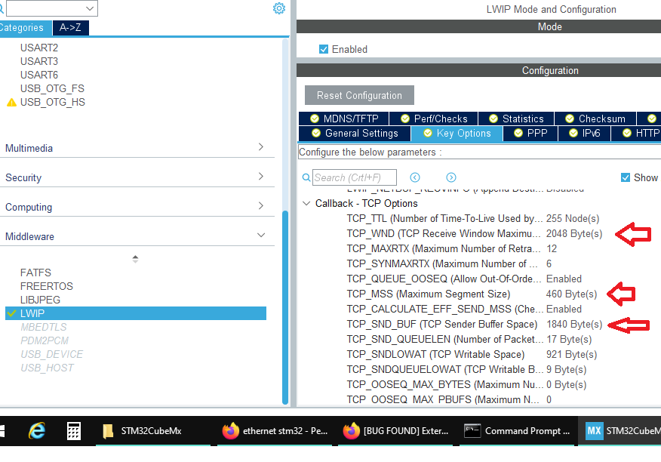661x462 pixels.
Task: Select USART3 in the peripheral list
Action: point(39,61)
